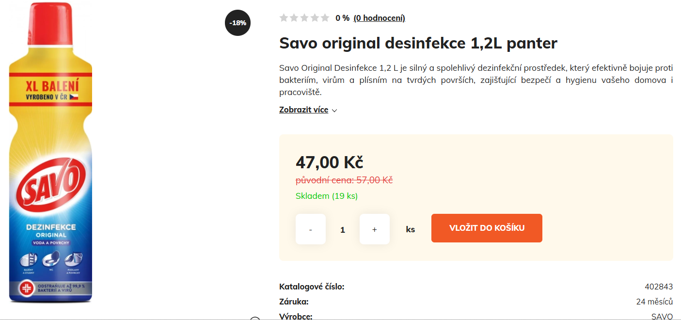The image size is (681, 320).
Task: Click the SAVO manufacturer value
Action: [x=662, y=316]
